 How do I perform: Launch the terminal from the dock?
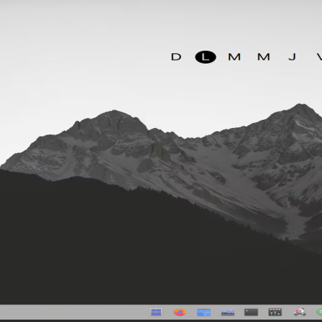point(251,312)
